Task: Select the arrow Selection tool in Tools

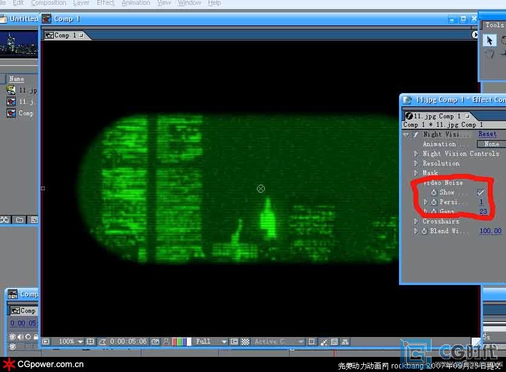Action: 489,40
